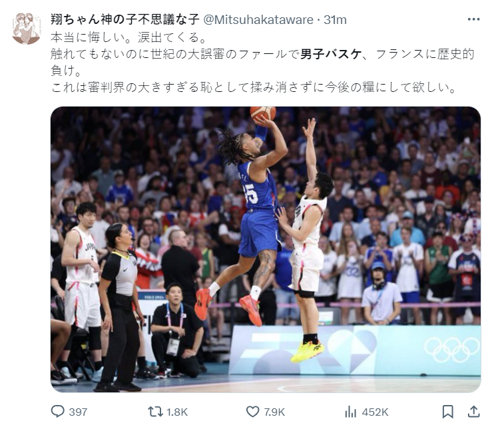490x429 pixels.
Task: Click the tweet line starting これは審判界の
Action: click(254, 87)
